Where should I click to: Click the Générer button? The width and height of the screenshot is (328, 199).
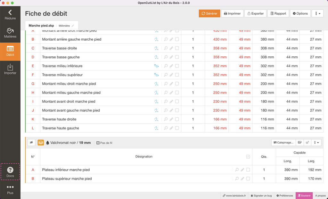click(209, 13)
